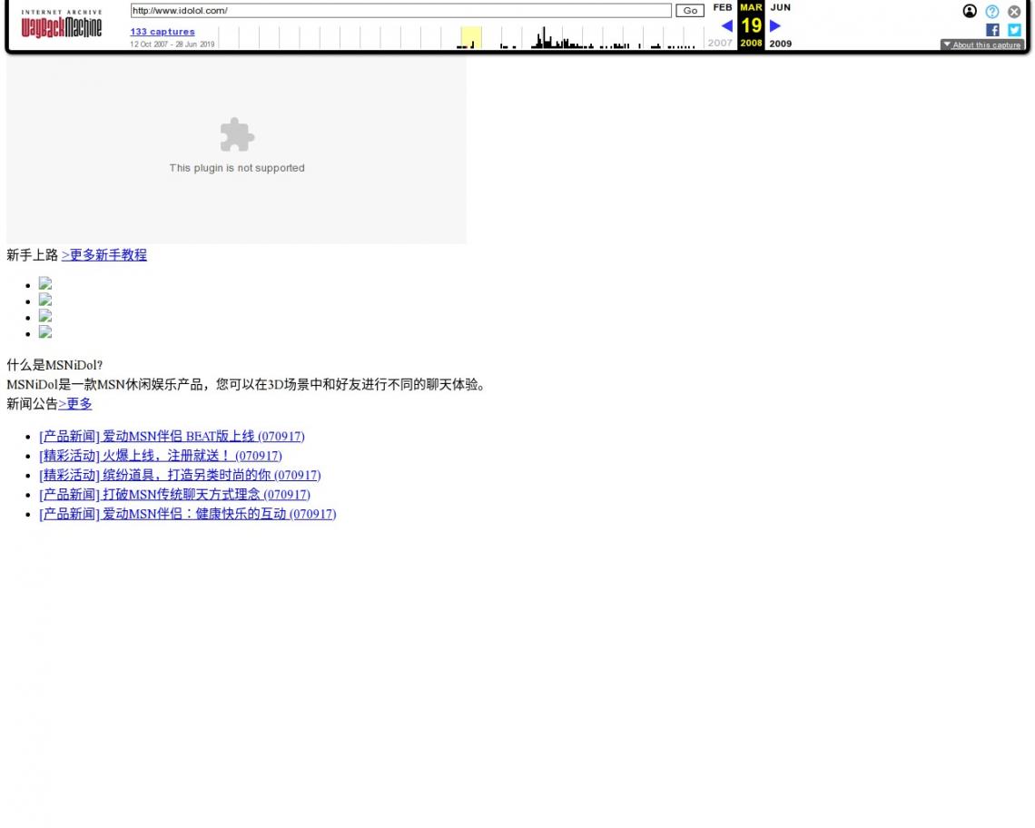Close the Wayback toolbar with X icon
The height and width of the screenshot is (828, 1035).
click(1014, 11)
